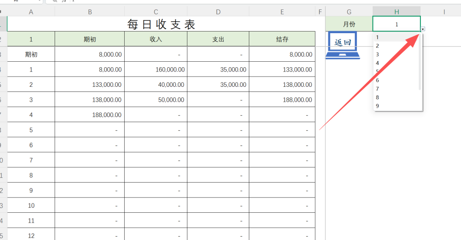Click the dropdown arrow beside cell H1
Image resolution: width=461 pixels, height=240 pixels.
coord(423,29)
